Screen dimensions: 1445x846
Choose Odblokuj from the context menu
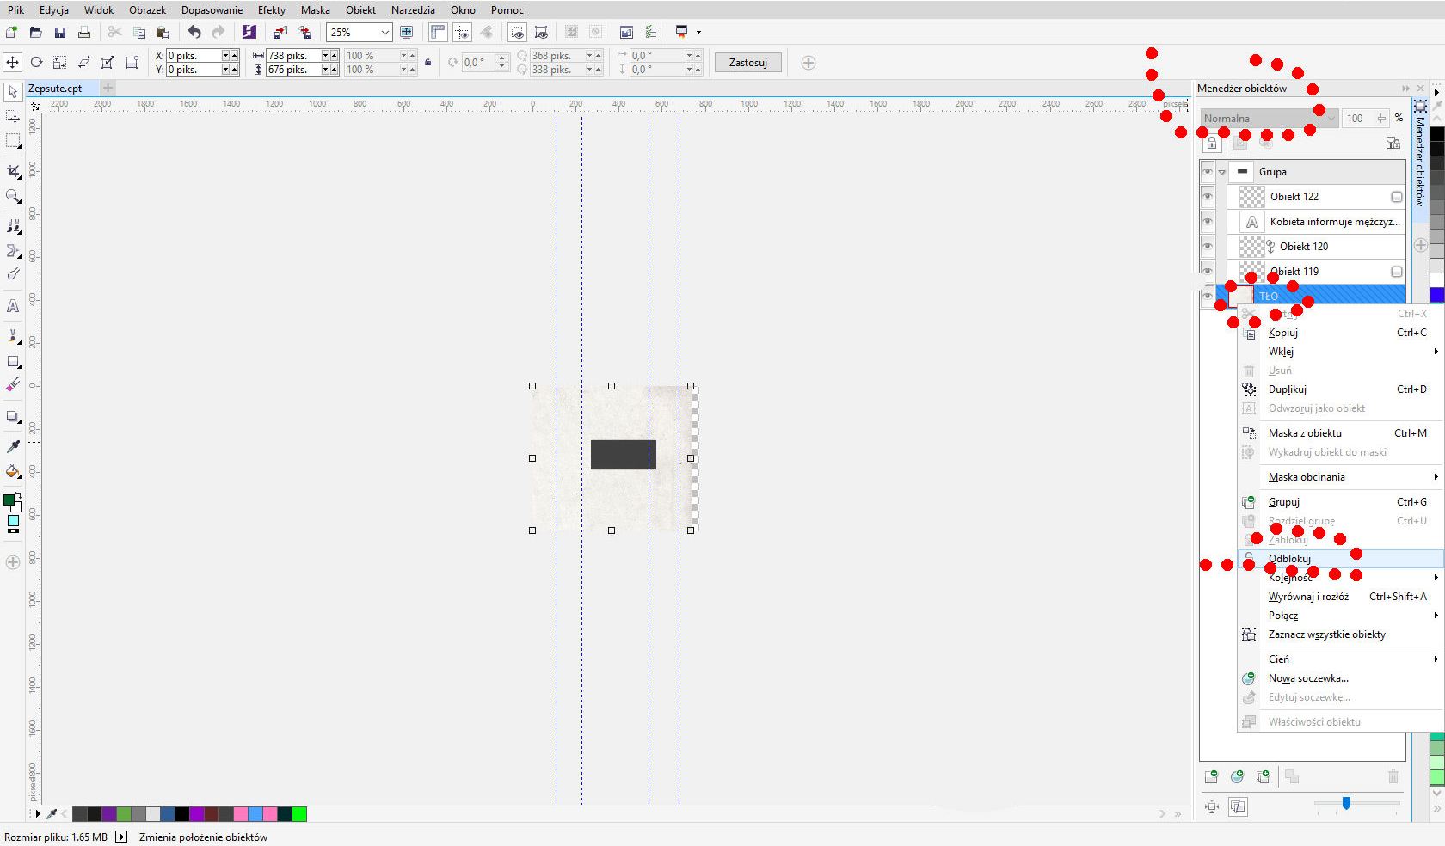(1289, 559)
